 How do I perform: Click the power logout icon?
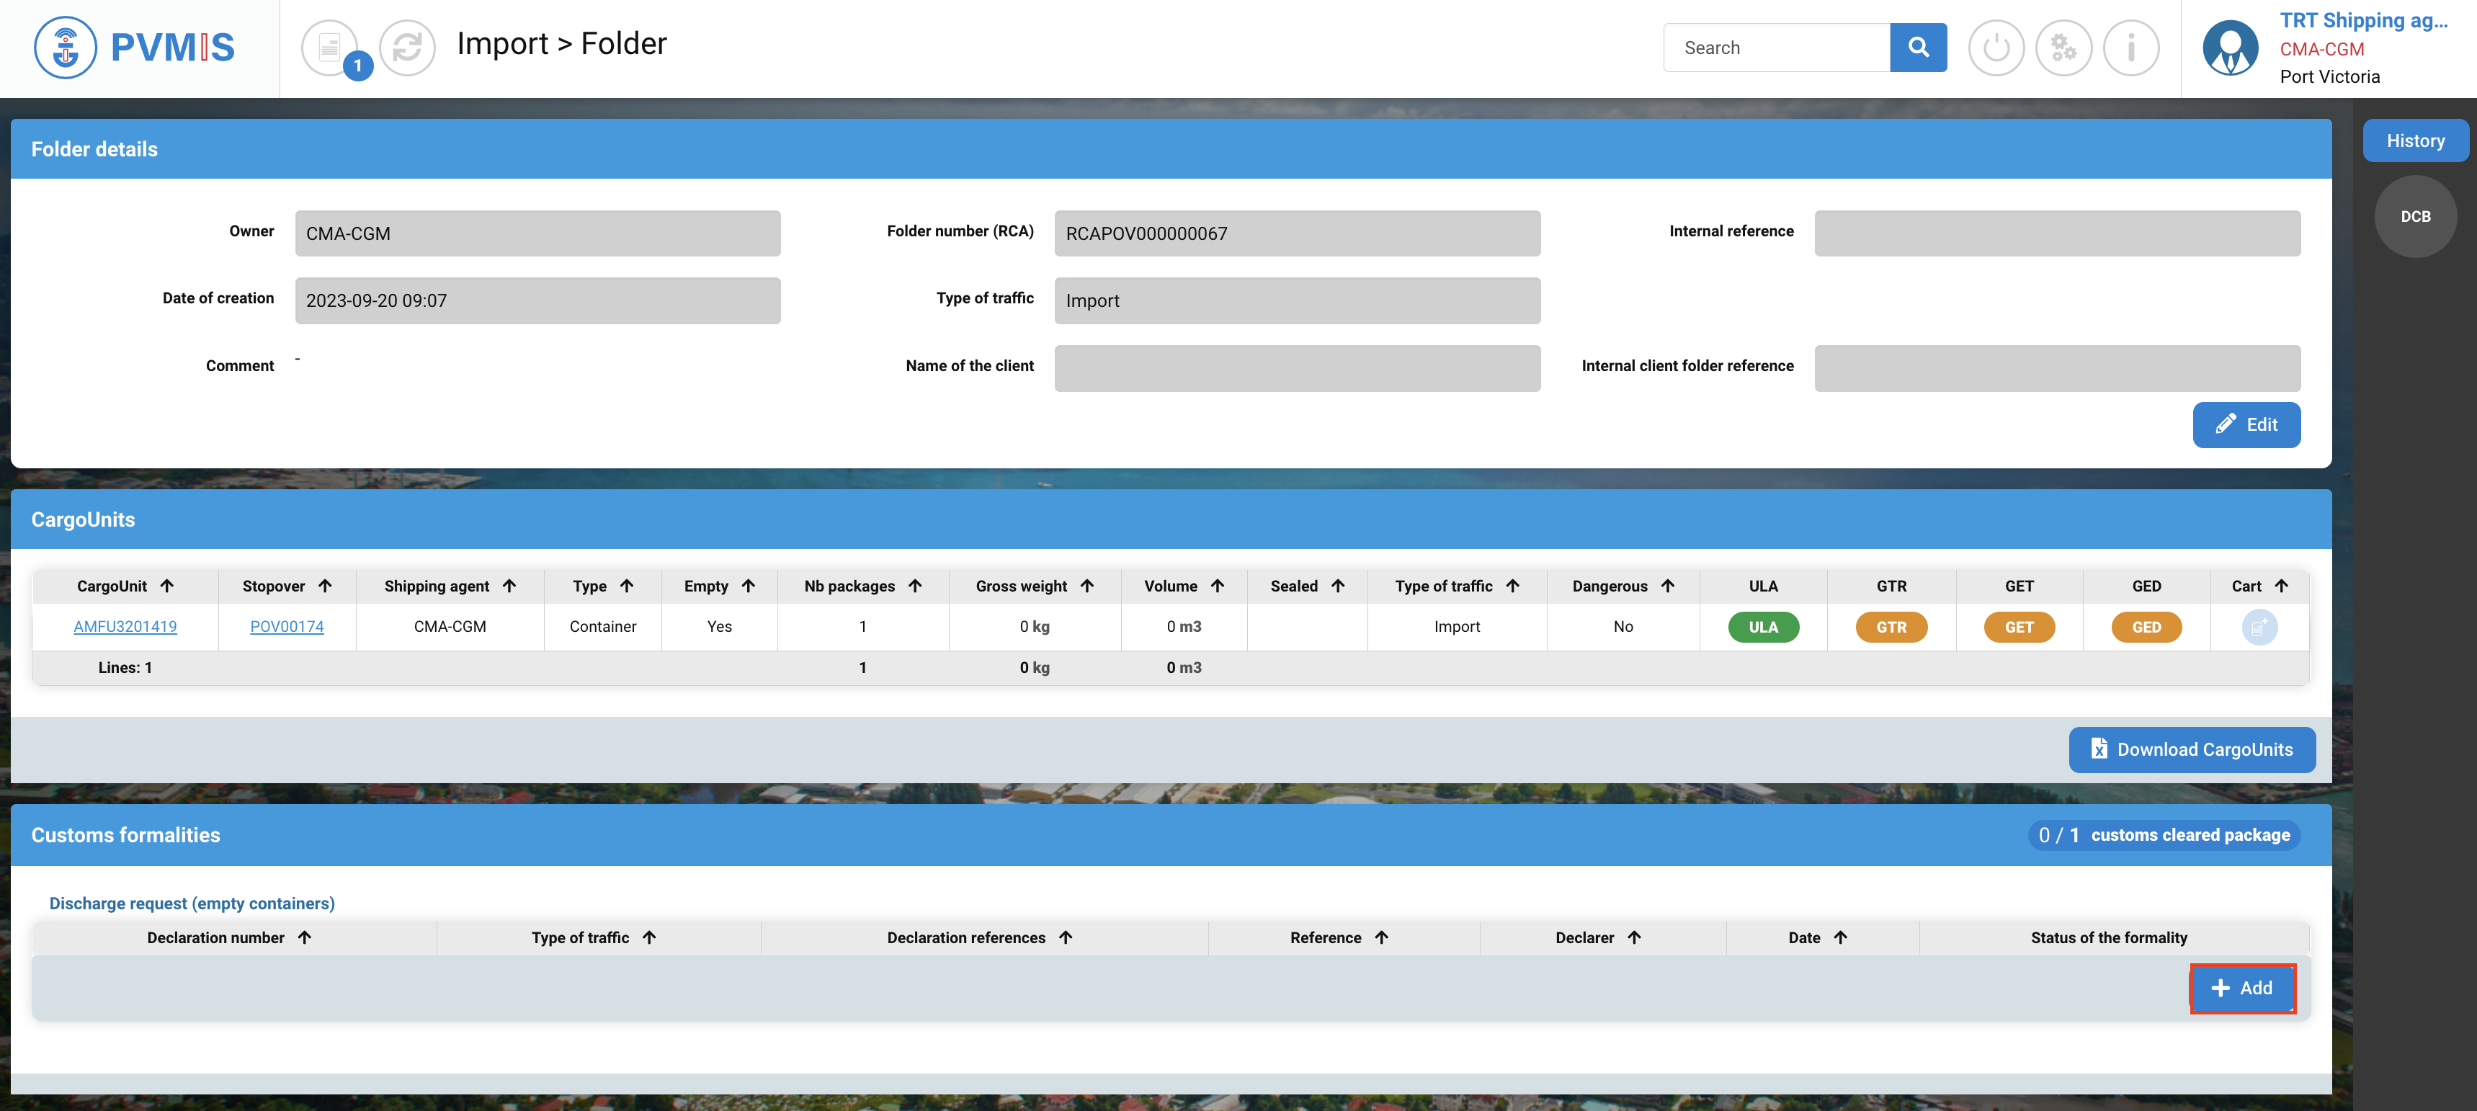coord(1995,47)
